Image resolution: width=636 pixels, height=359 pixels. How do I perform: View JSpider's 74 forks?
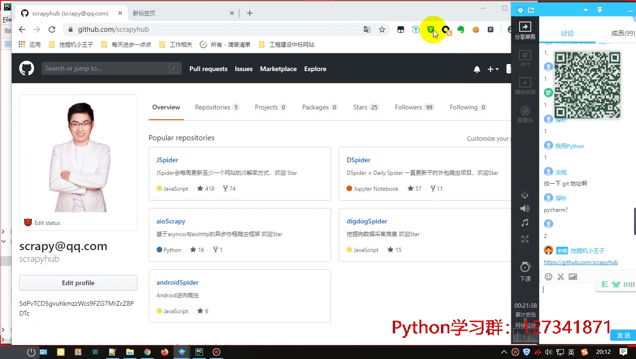229,189
